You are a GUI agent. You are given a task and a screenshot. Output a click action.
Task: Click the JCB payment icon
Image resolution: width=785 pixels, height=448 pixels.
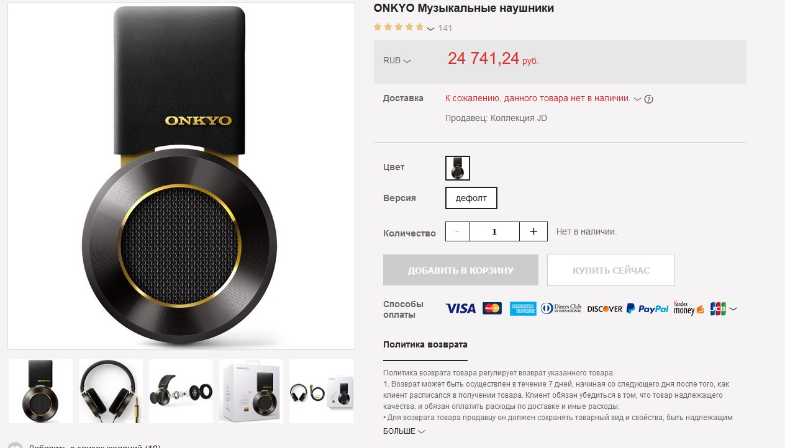tap(718, 308)
